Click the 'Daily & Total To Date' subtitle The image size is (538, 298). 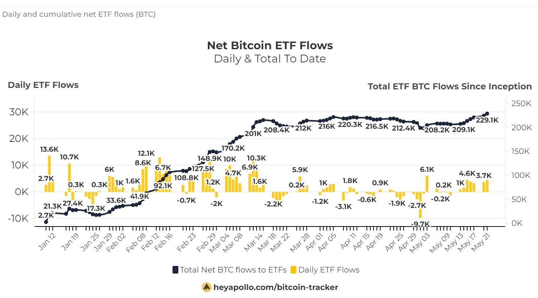click(x=270, y=59)
